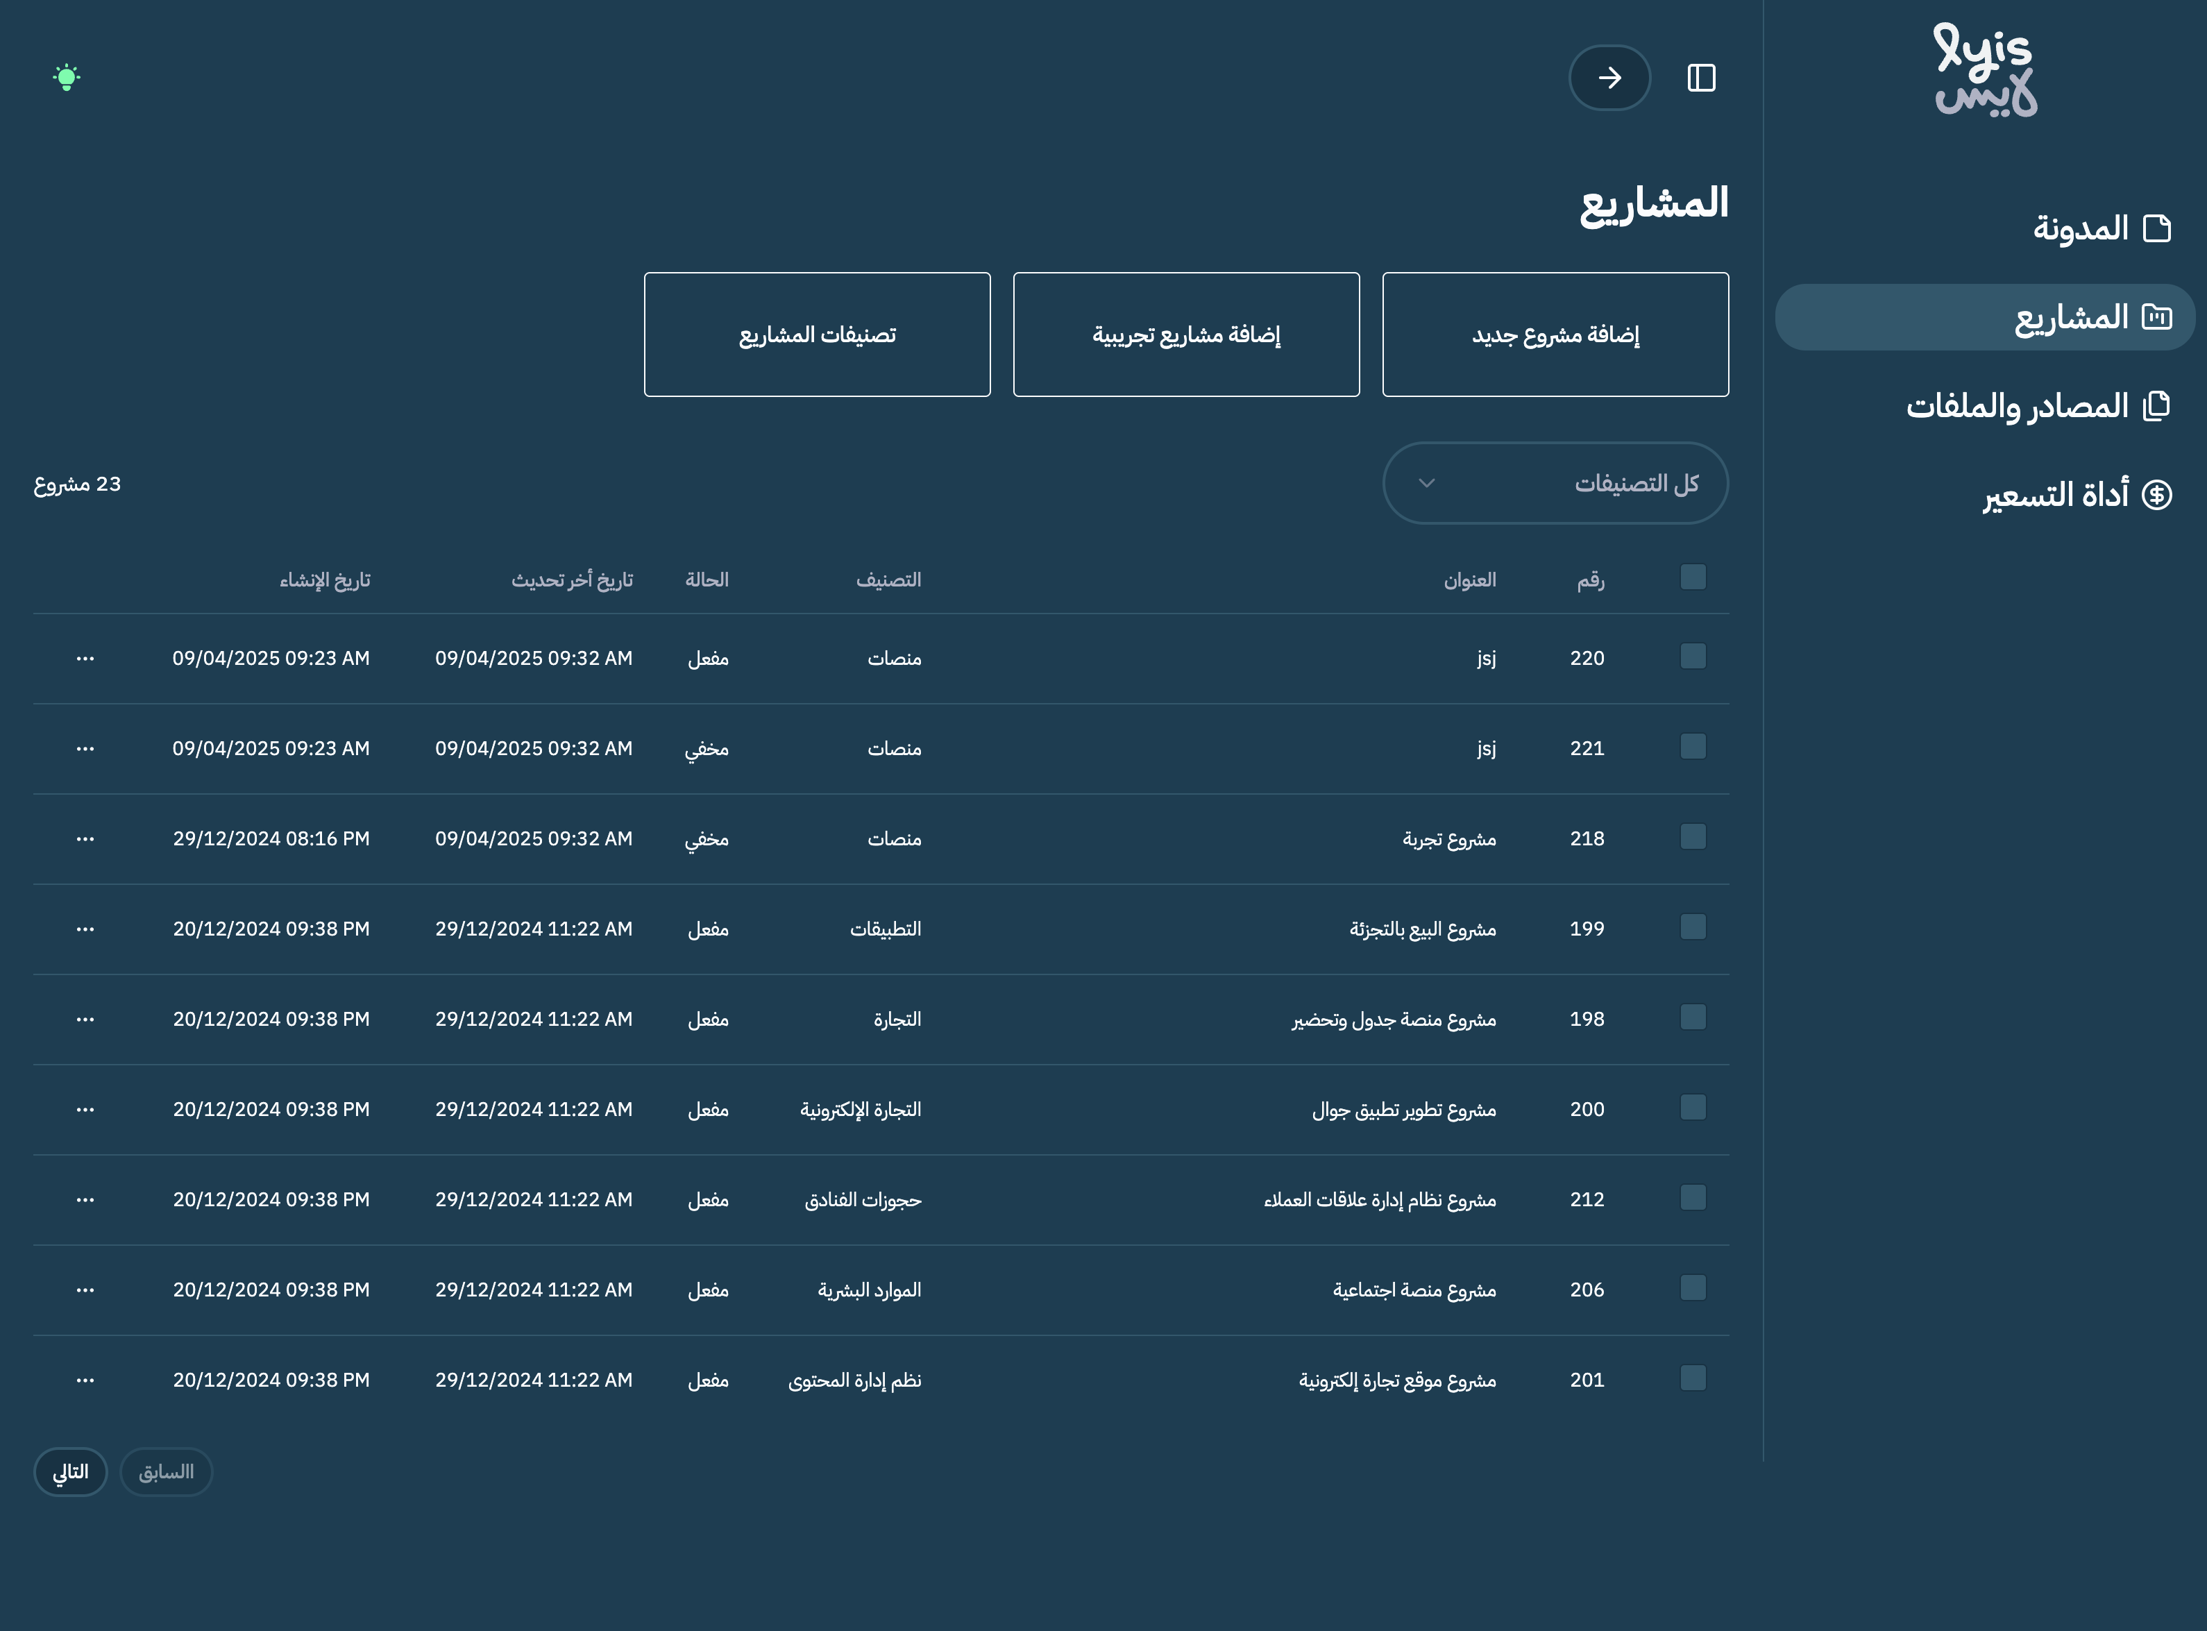Viewport: 2207px width, 1631px height.
Task: Select المدونة in the sidebar
Action: (2078, 228)
